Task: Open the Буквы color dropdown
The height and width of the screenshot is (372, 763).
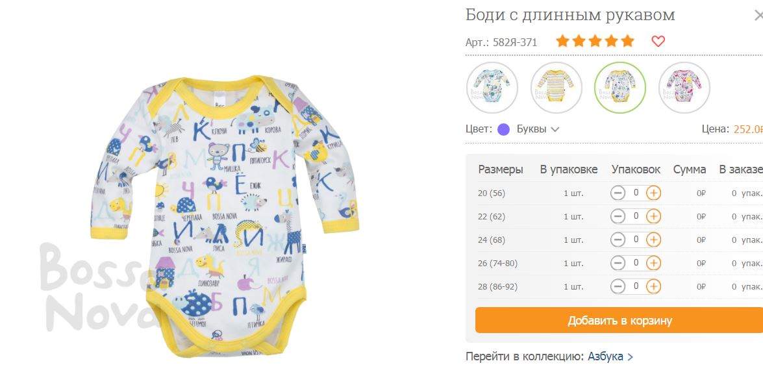Action: [538, 129]
